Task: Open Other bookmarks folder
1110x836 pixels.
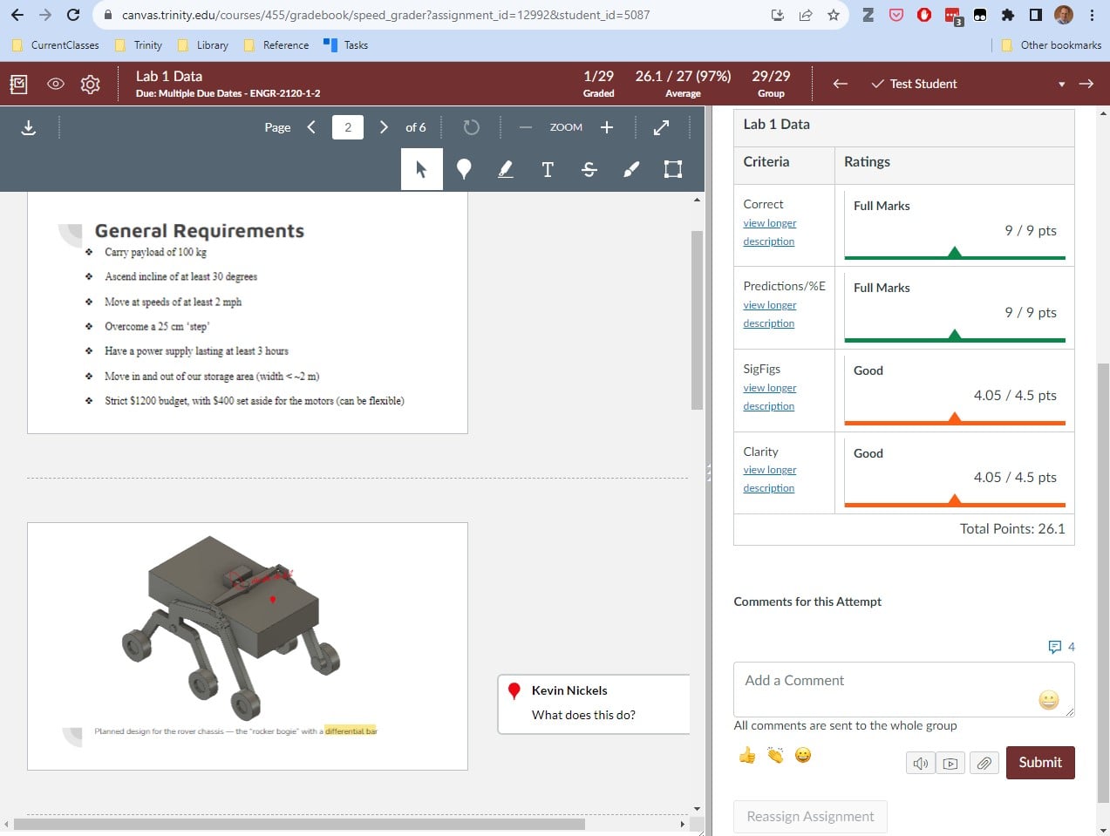Action: click(x=1051, y=45)
